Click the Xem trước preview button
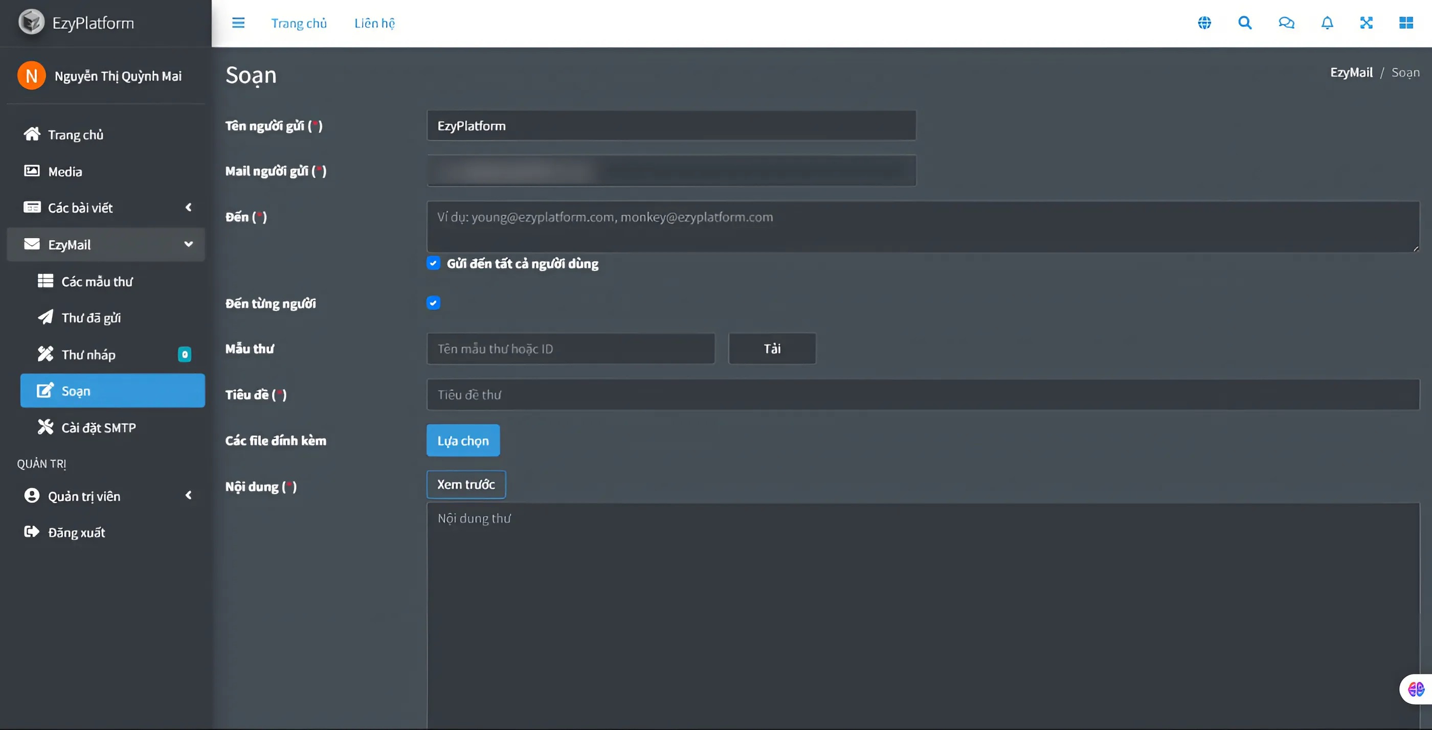Screen dimensions: 1432x730 [x=466, y=485]
